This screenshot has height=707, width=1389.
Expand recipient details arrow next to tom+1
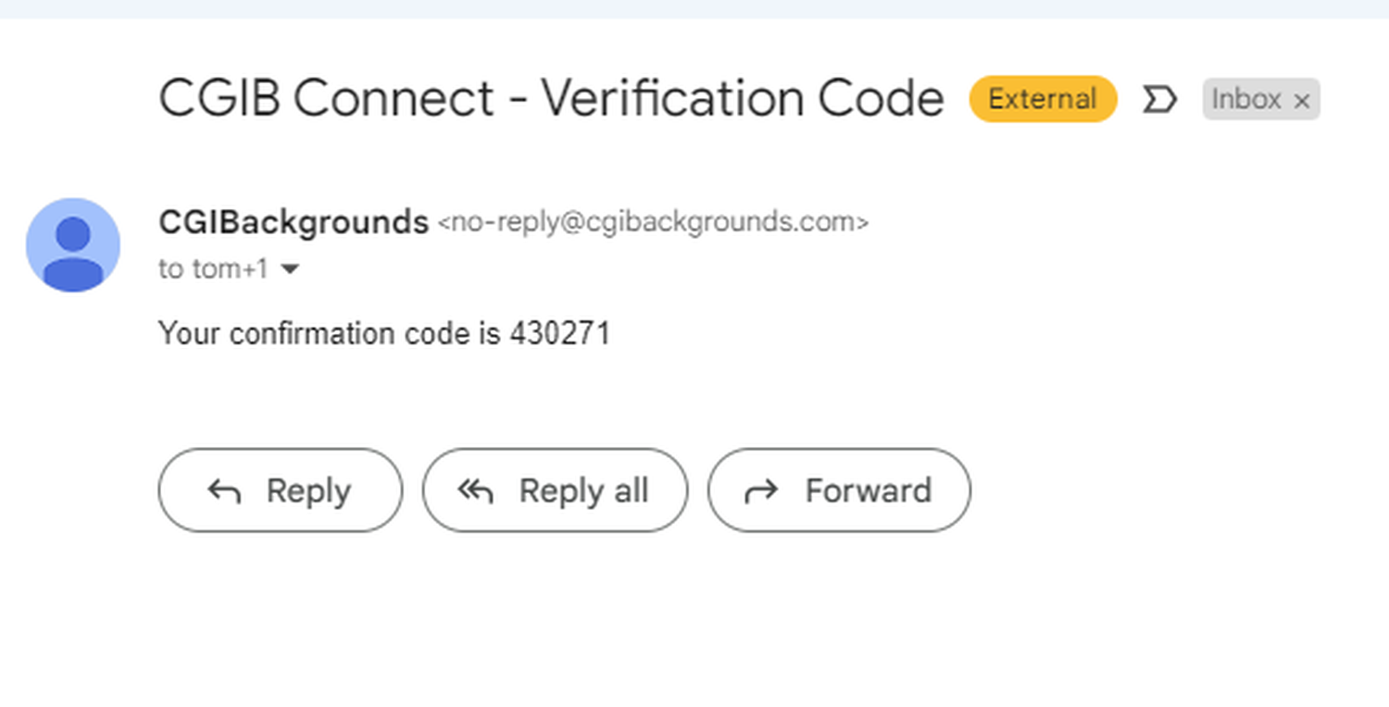[290, 269]
